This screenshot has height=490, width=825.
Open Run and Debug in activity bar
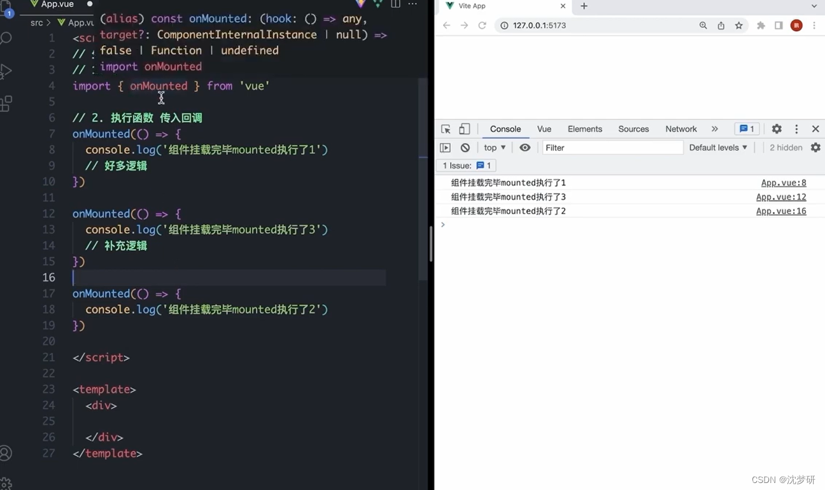6,71
